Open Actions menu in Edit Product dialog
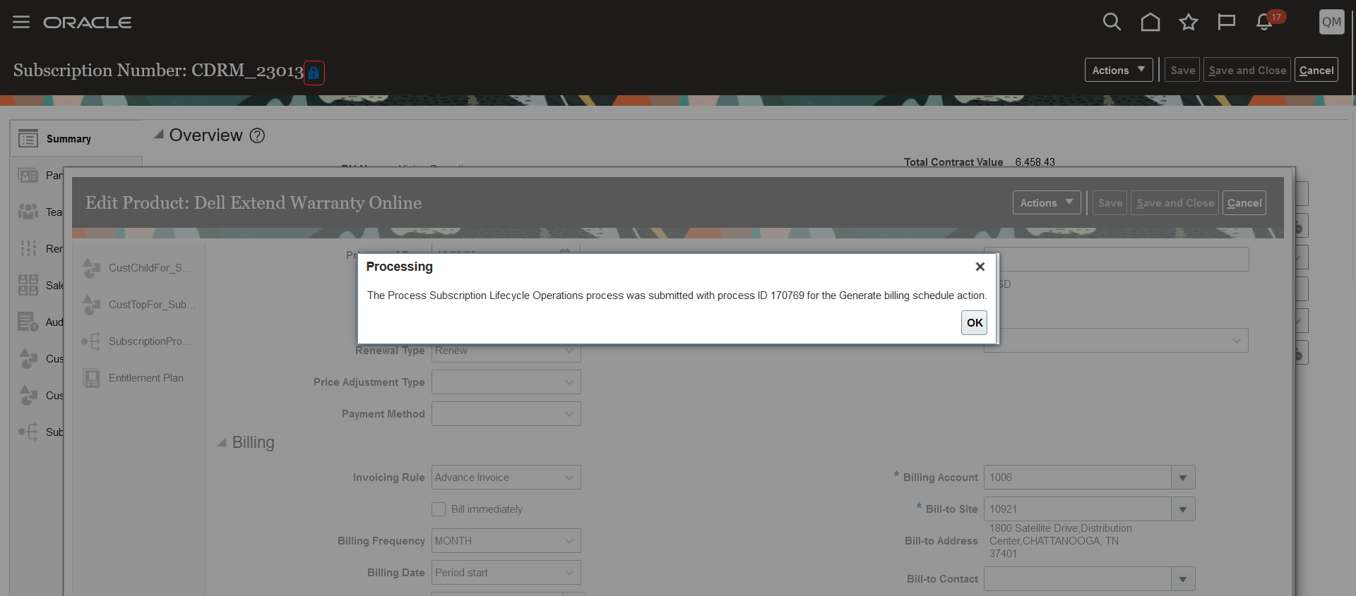 click(1047, 202)
